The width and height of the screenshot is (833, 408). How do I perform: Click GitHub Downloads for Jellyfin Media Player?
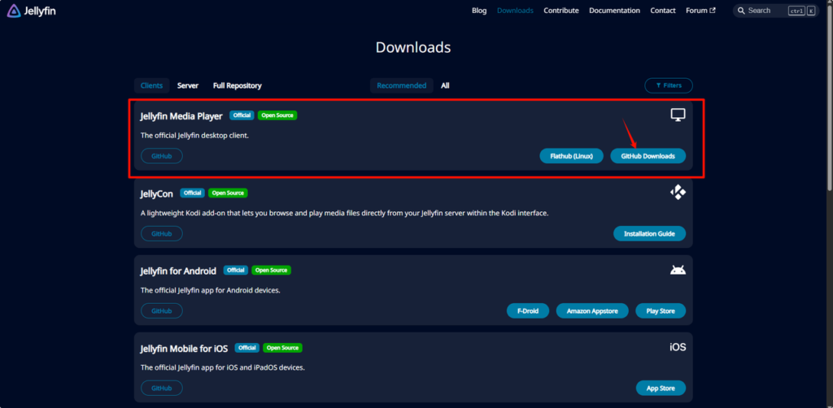(648, 156)
